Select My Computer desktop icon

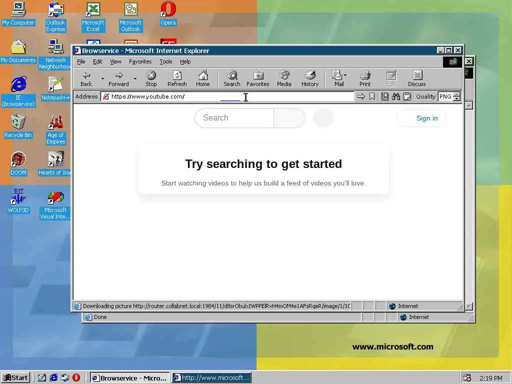(18, 13)
